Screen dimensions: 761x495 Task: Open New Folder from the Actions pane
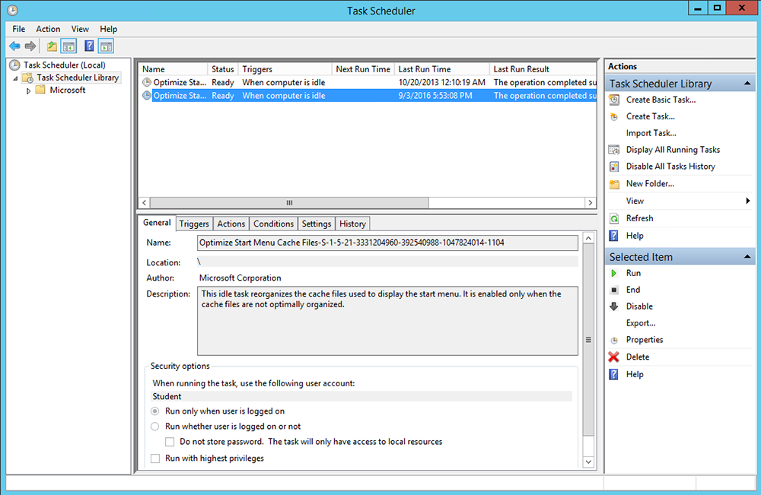pos(651,183)
